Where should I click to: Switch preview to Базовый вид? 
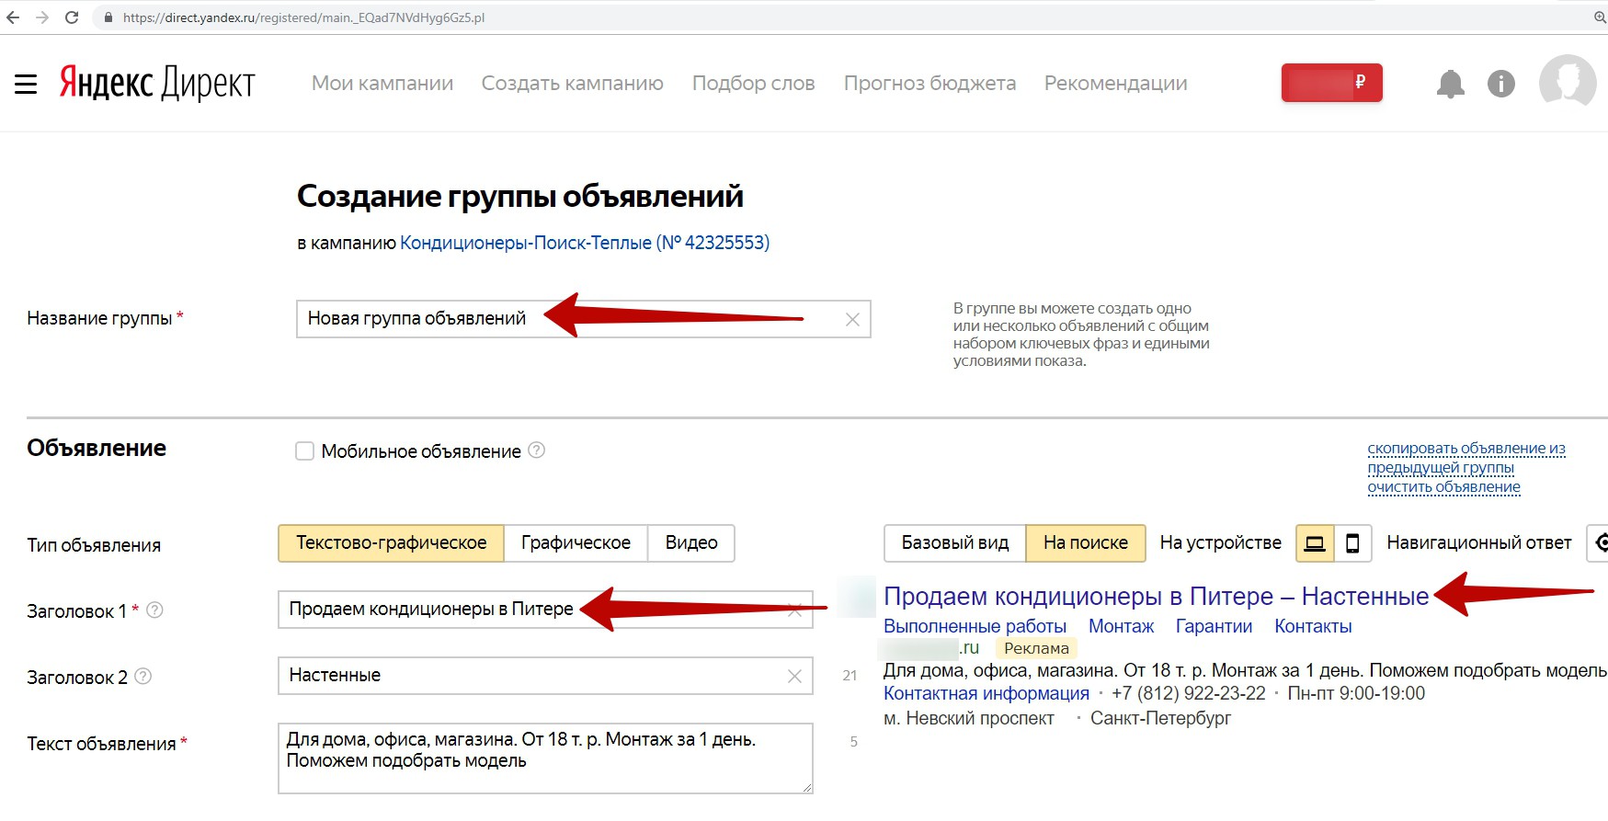(x=955, y=543)
